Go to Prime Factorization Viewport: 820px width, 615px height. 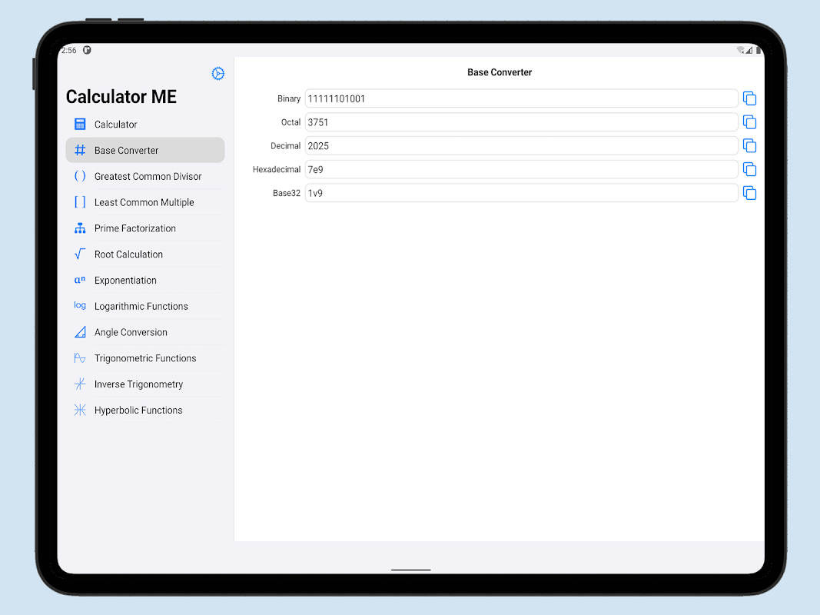[145, 228]
